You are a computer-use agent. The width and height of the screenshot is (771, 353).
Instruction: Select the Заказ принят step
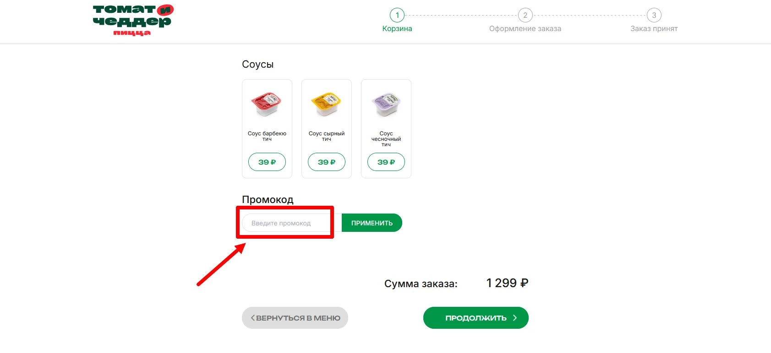tap(654, 28)
